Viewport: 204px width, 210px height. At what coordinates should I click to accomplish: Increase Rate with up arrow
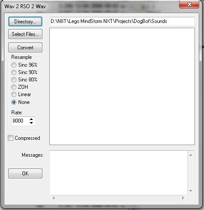coord(31,119)
